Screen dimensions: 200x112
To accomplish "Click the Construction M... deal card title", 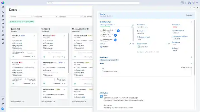I will 81,89.
